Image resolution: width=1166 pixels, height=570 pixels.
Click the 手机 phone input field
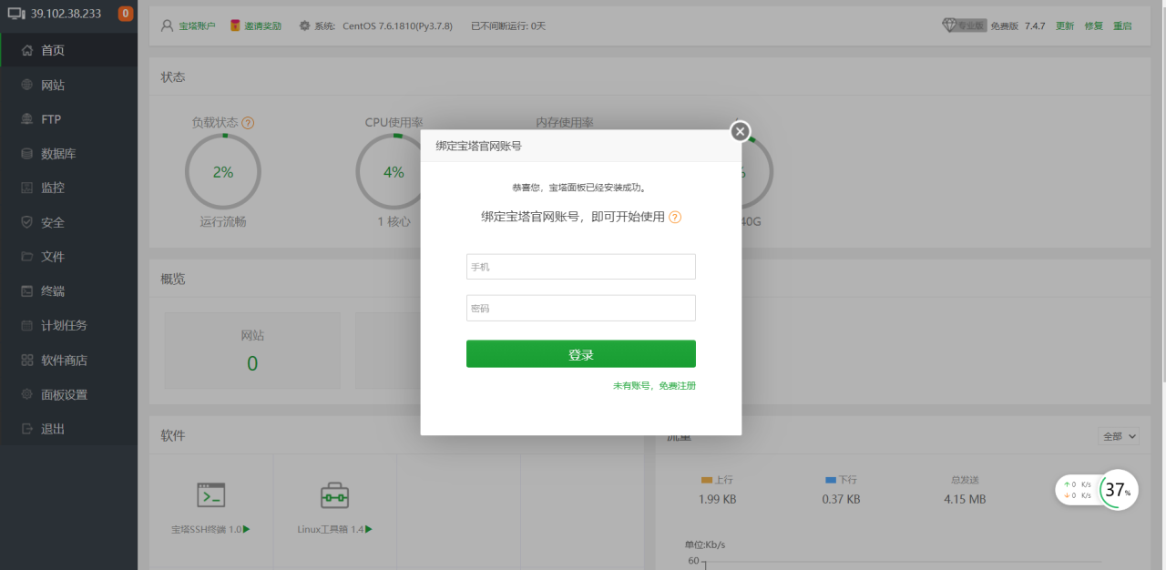click(581, 267)
